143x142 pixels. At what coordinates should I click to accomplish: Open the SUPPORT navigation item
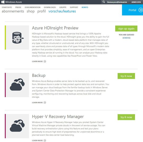(74, 7)
